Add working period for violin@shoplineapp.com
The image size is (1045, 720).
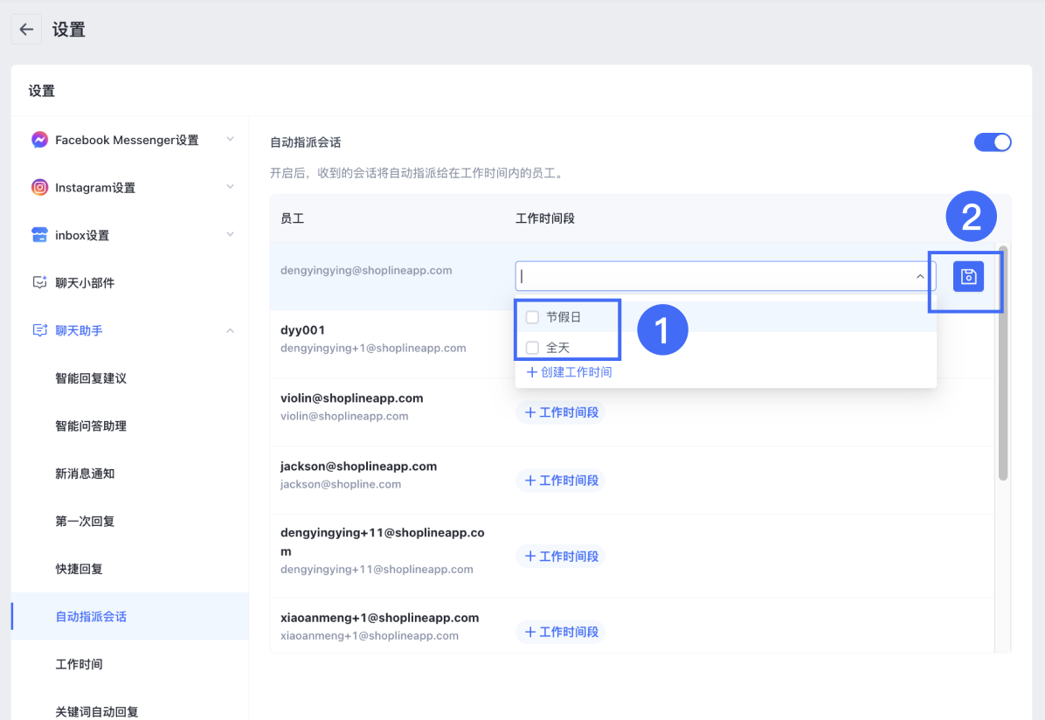pos(560,412)
